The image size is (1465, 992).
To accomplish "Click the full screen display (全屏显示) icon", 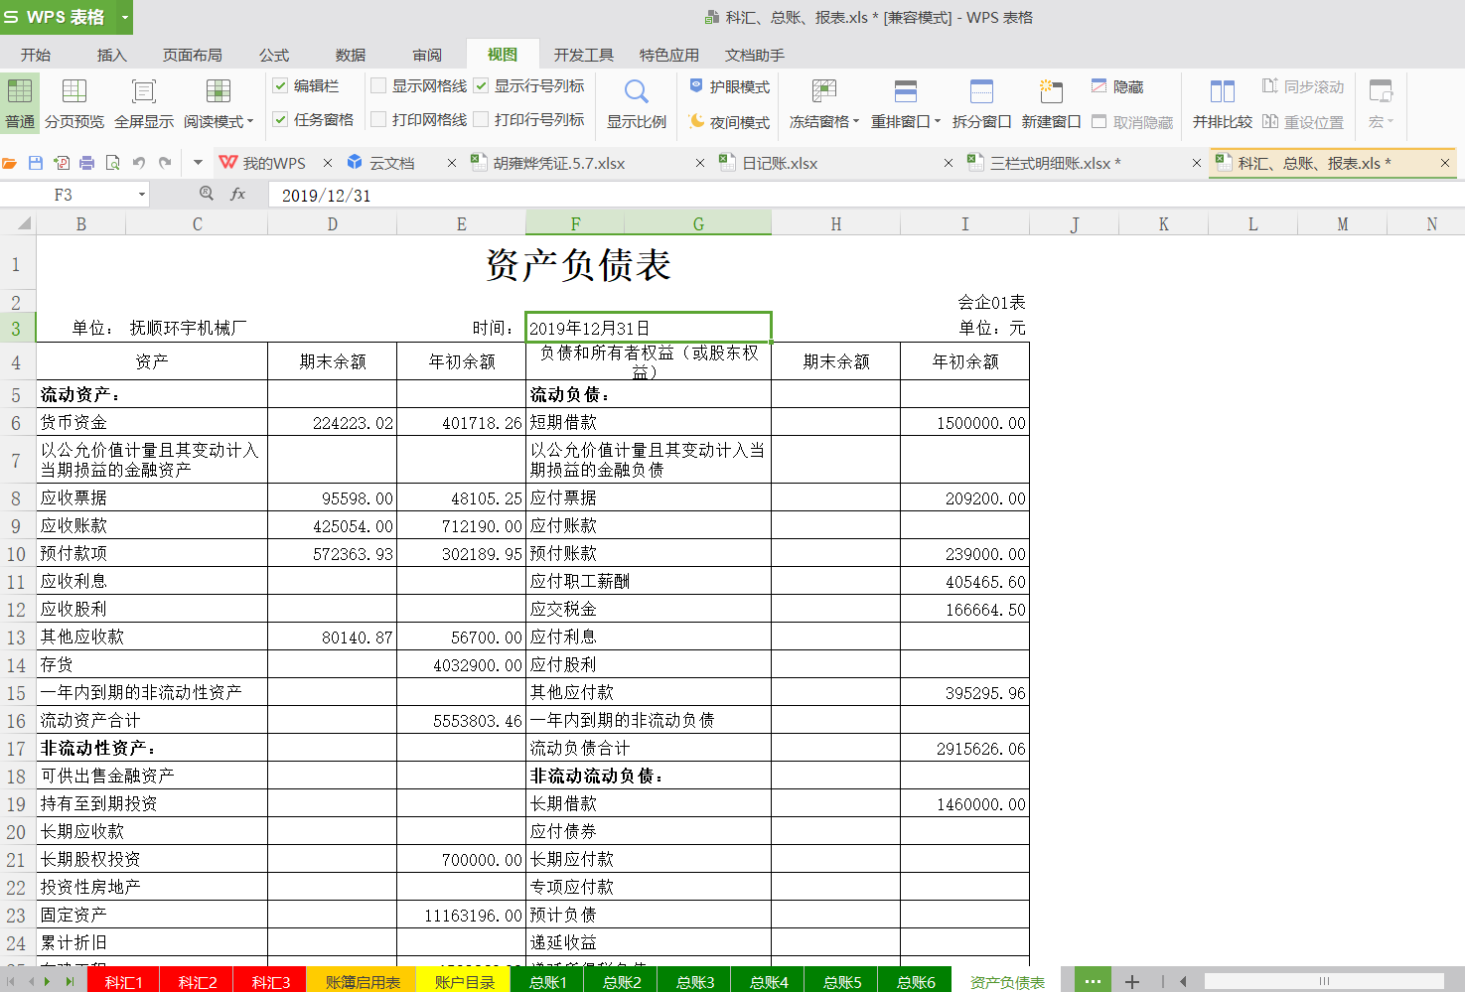I will [x=144, y=103].
